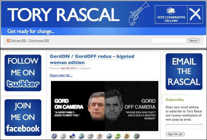Open GordON / GordOFF redux post title
This screenshot has width=207, height=140.
(x=92, y=59)
